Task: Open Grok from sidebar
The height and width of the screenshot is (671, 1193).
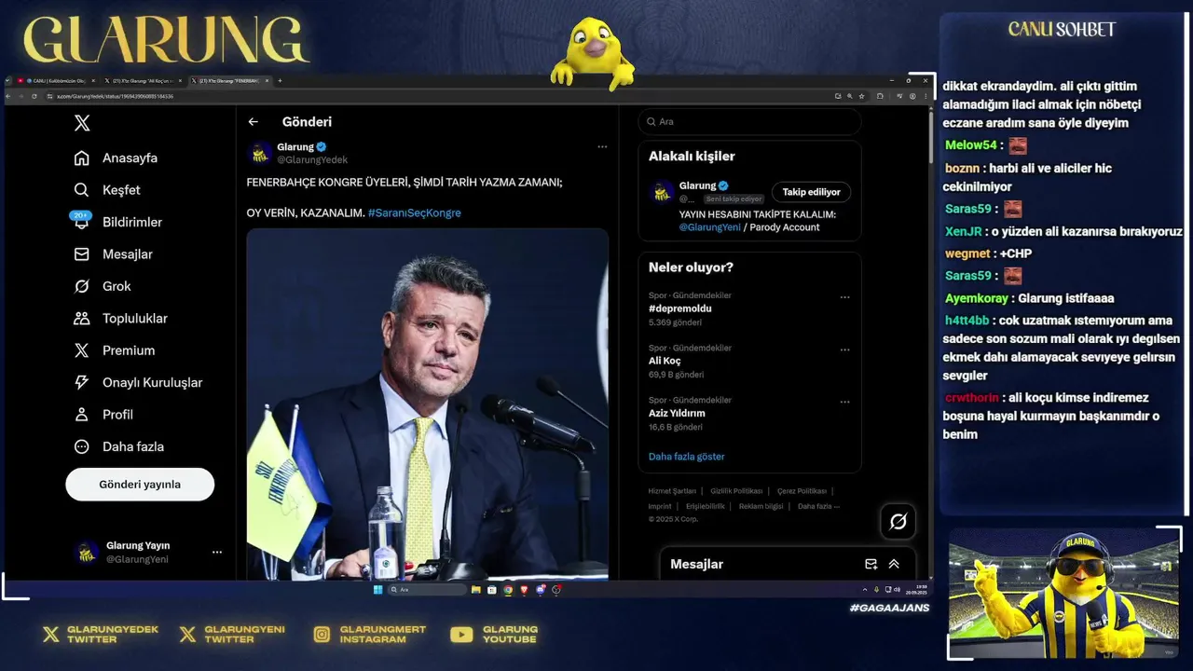Action: click(103, 286)
